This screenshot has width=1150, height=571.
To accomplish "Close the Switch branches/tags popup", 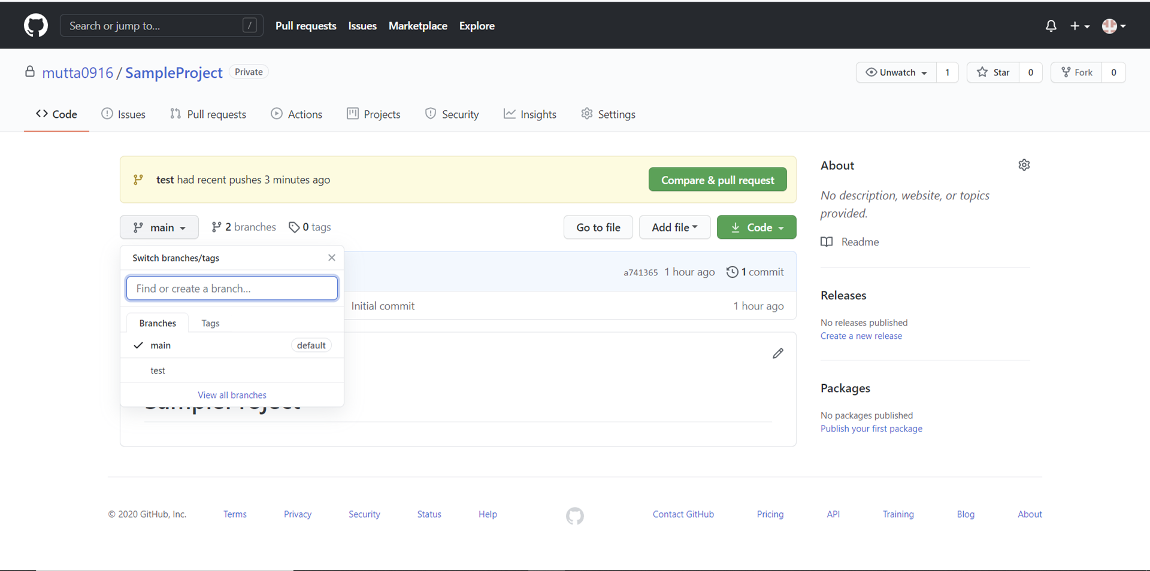I will click(332, 257).
